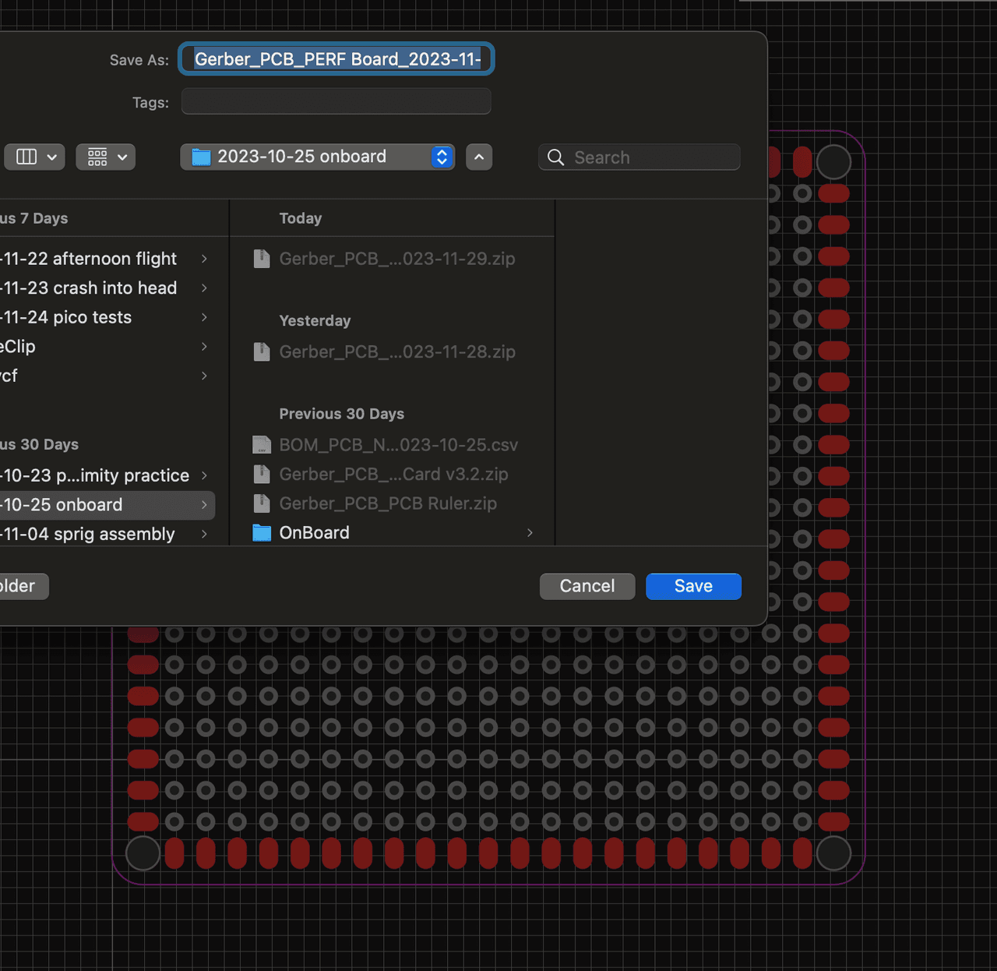The image size is (997, 971).
Task: Select the 11-22 afternoon flight folder
Action: point(90,259)
